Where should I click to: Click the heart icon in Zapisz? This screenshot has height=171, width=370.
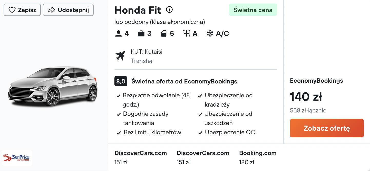click(x=12, y=10)
